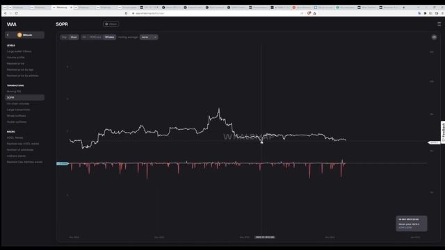Click the MACRO section heading

point(11,131)
